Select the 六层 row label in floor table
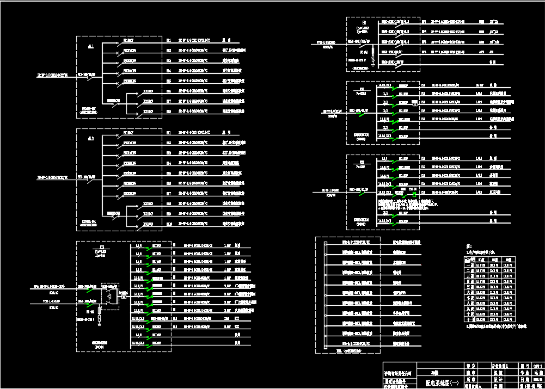Viewport: 545px width, 389px height. point(470,293)
